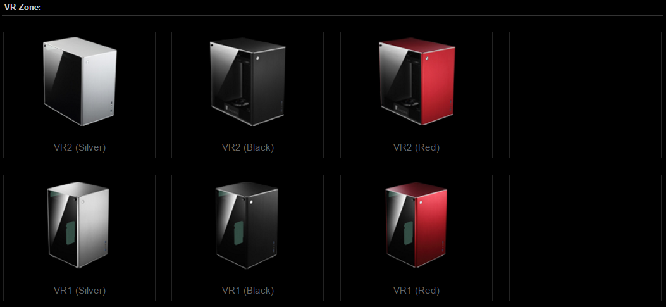This screenshot has height=307, width=666.
Task: Click the power button on VR1 Red case
Action: coord(421,203)
